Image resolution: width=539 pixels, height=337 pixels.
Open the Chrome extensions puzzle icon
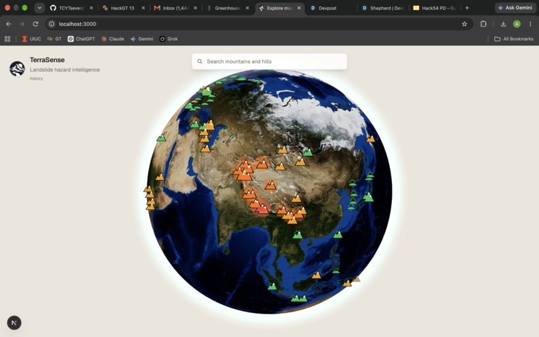483,23
